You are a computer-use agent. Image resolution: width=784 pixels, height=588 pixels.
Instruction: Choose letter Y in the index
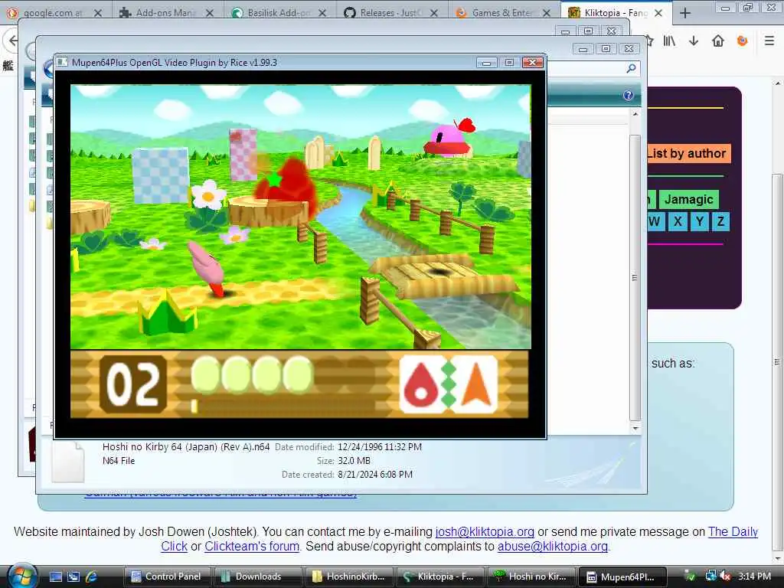point(699,221)
